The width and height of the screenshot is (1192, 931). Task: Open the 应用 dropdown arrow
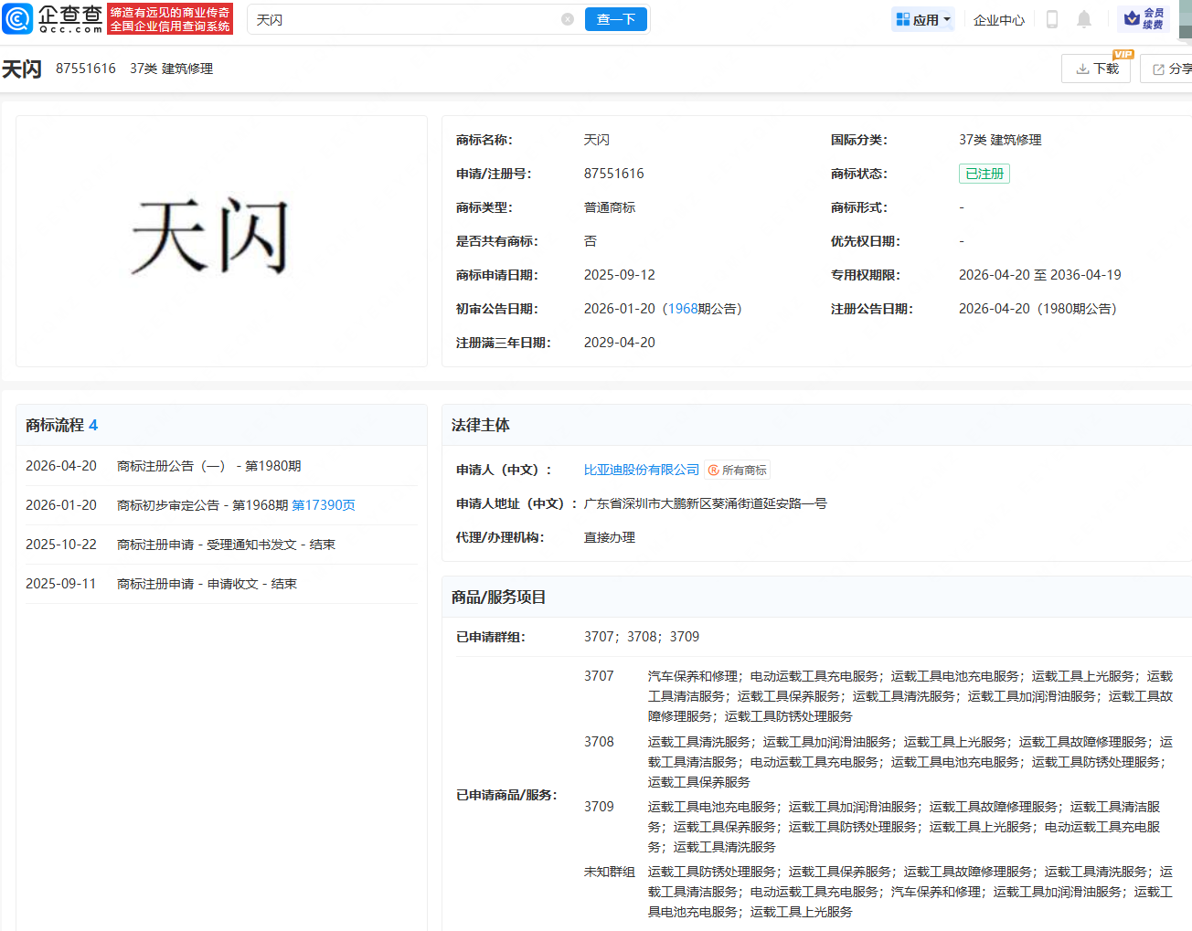[x=948, y=18]
